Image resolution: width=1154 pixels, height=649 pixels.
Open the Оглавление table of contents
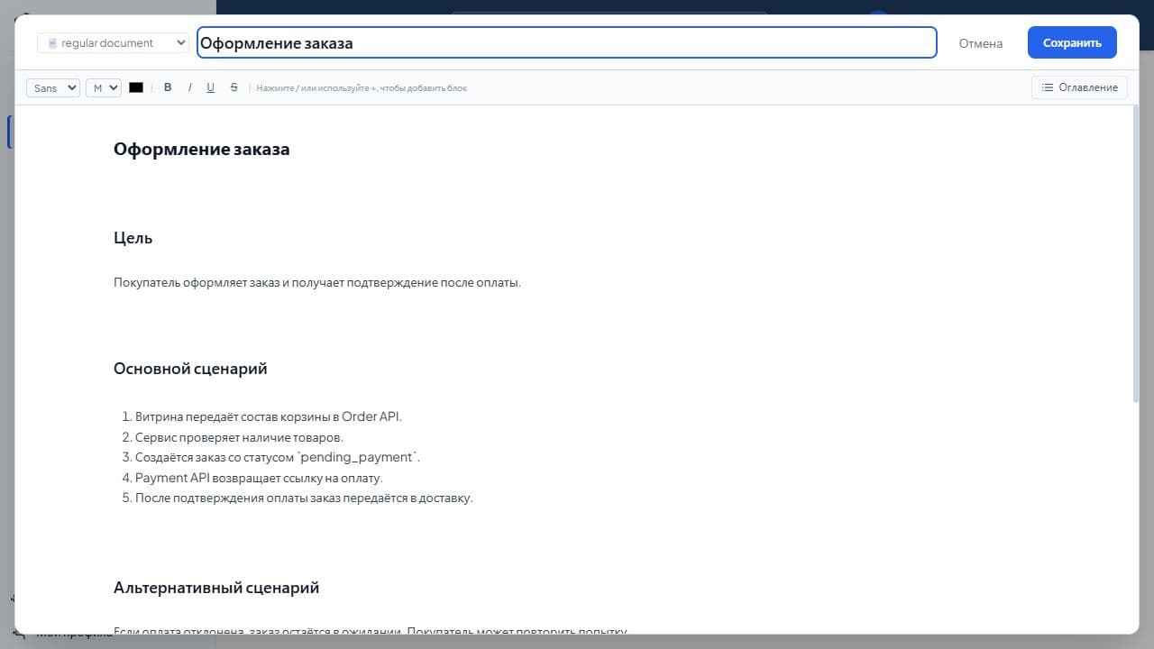1079,87
